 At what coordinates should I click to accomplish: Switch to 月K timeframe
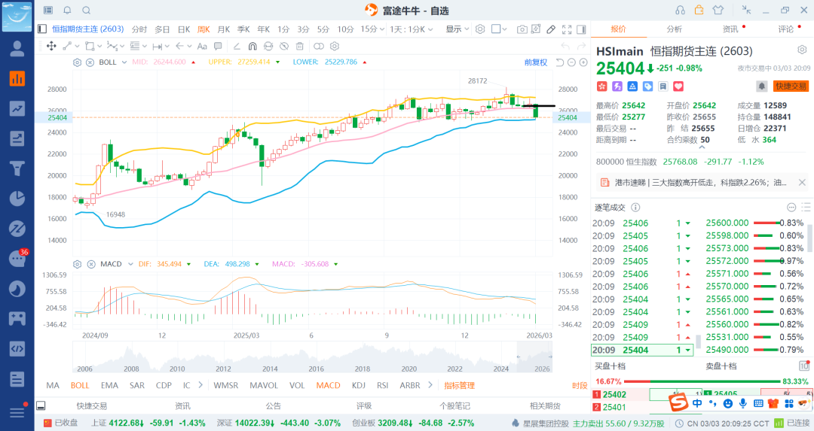coord(223,29)
